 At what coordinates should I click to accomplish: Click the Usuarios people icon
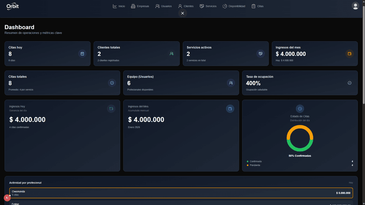[157, 6]
